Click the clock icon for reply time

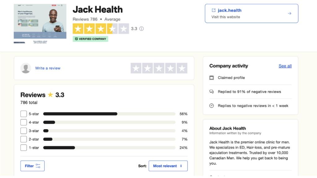pyautogui.click(x=212, y=106)
